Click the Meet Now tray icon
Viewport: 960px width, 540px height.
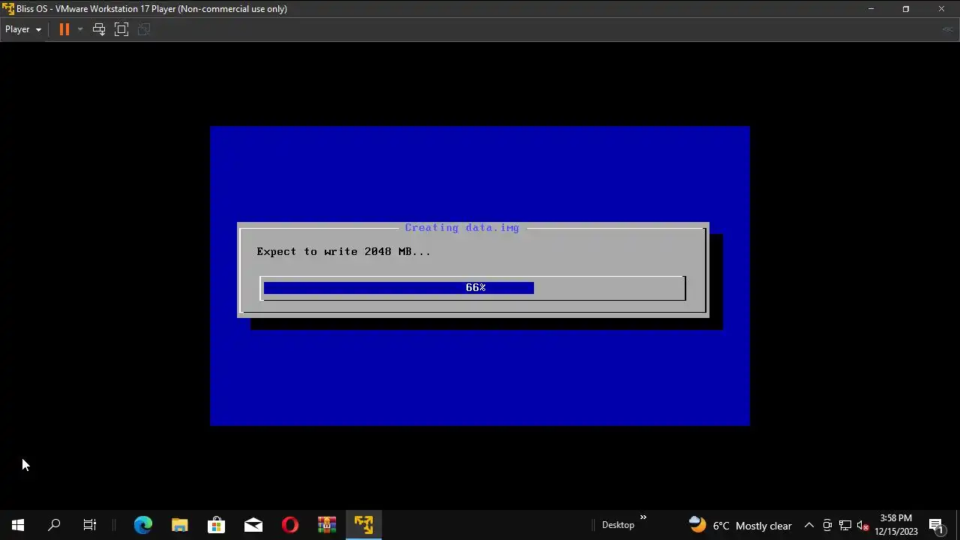[827, 525]
